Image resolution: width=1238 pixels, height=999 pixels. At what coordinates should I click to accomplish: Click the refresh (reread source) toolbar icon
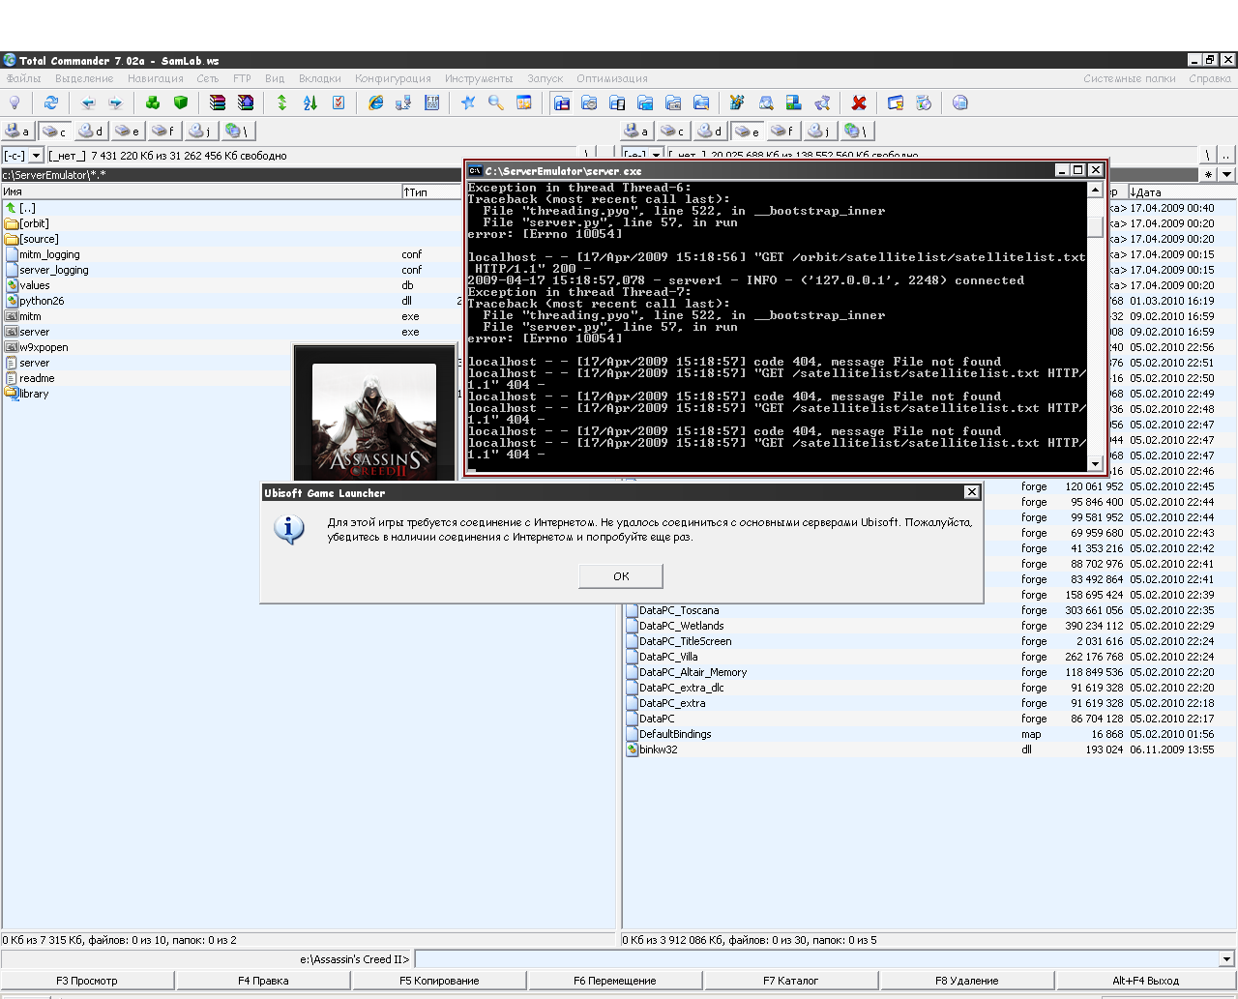pos(50,103)
